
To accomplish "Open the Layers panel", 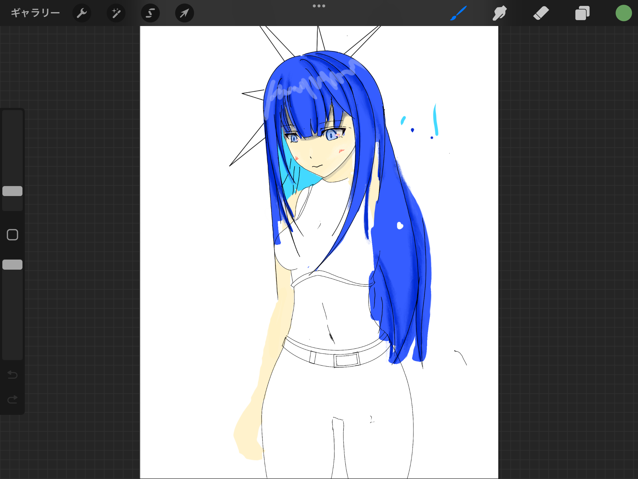I will 582,13.
